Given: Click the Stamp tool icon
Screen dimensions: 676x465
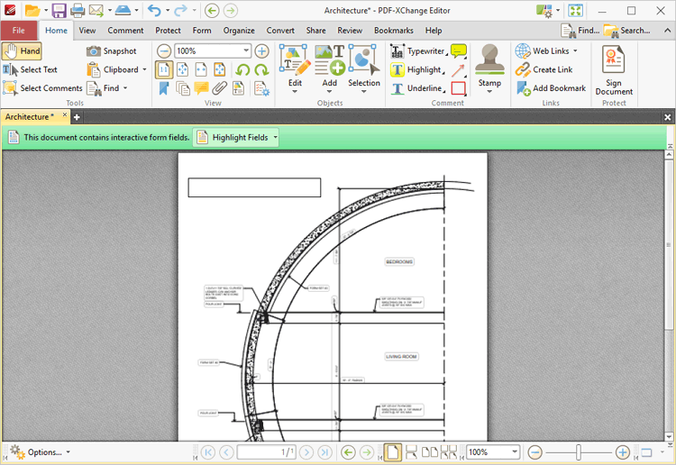Looking at the screenshot, I should [x=489, y=59].
